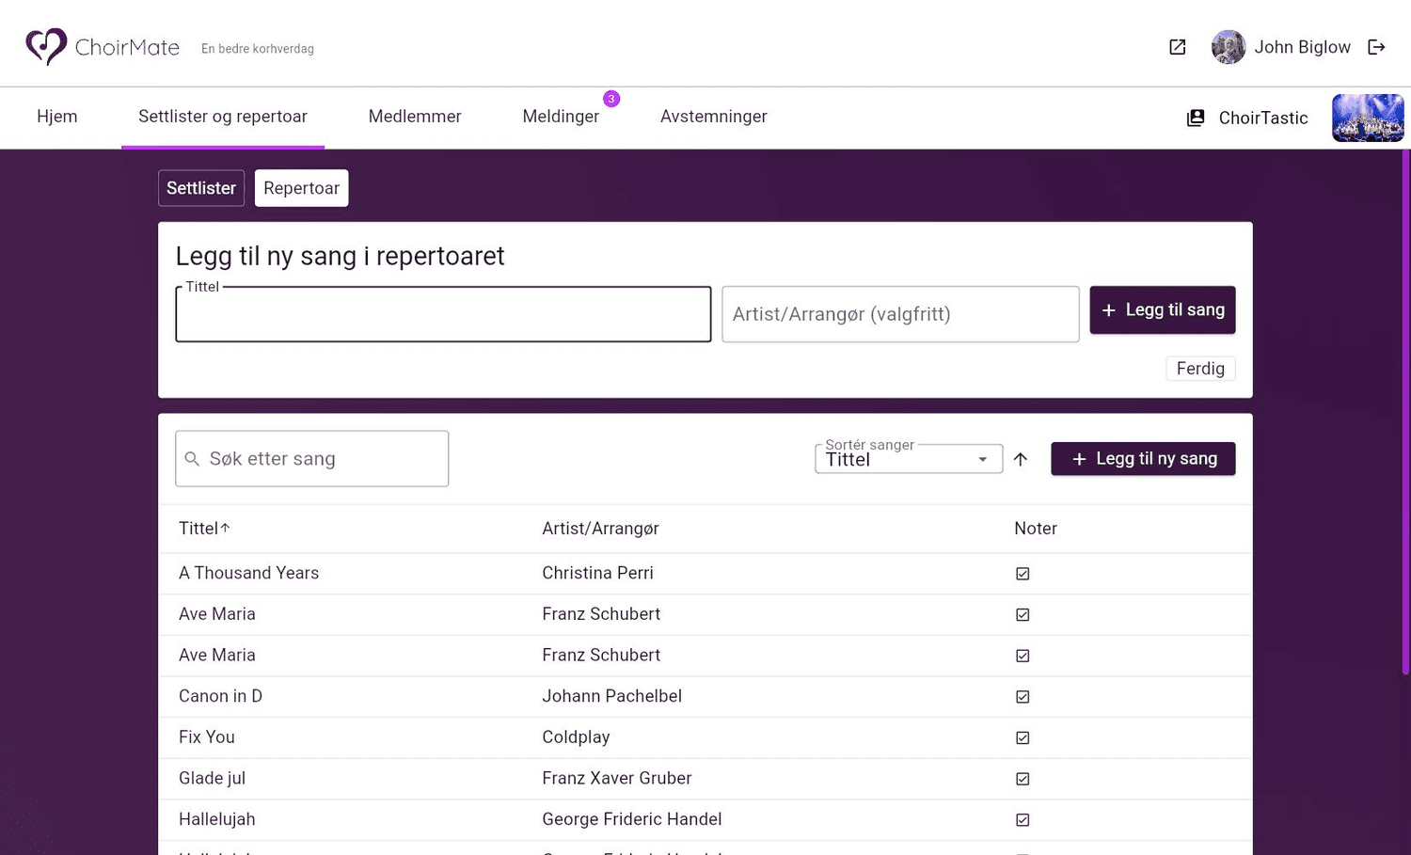
Task: Switch to the Avstemninger tab
Action: pos(714,117)
